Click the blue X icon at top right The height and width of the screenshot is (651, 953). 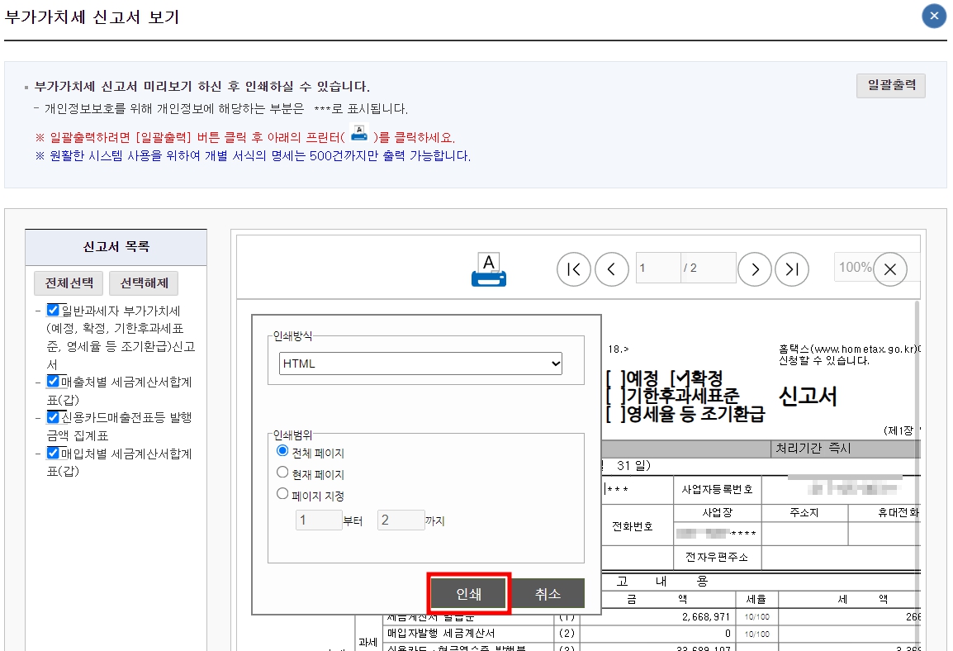[x=933, y=15]
